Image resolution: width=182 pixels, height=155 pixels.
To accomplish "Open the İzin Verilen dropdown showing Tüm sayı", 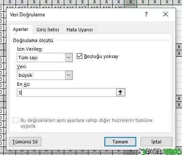I will tap(45, 58).
